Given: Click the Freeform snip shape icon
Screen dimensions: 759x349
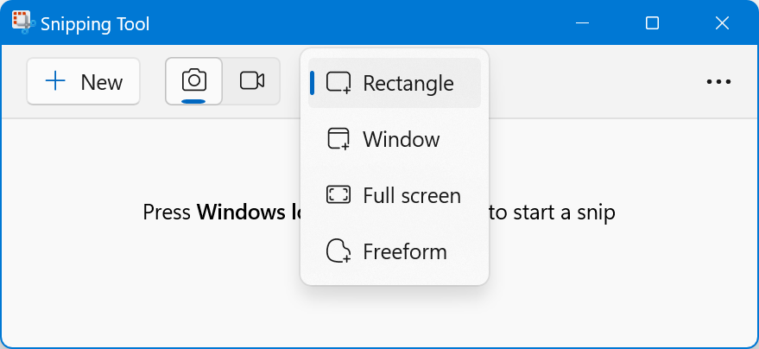Looking at the screenshot, I should [x=338, y=252].
